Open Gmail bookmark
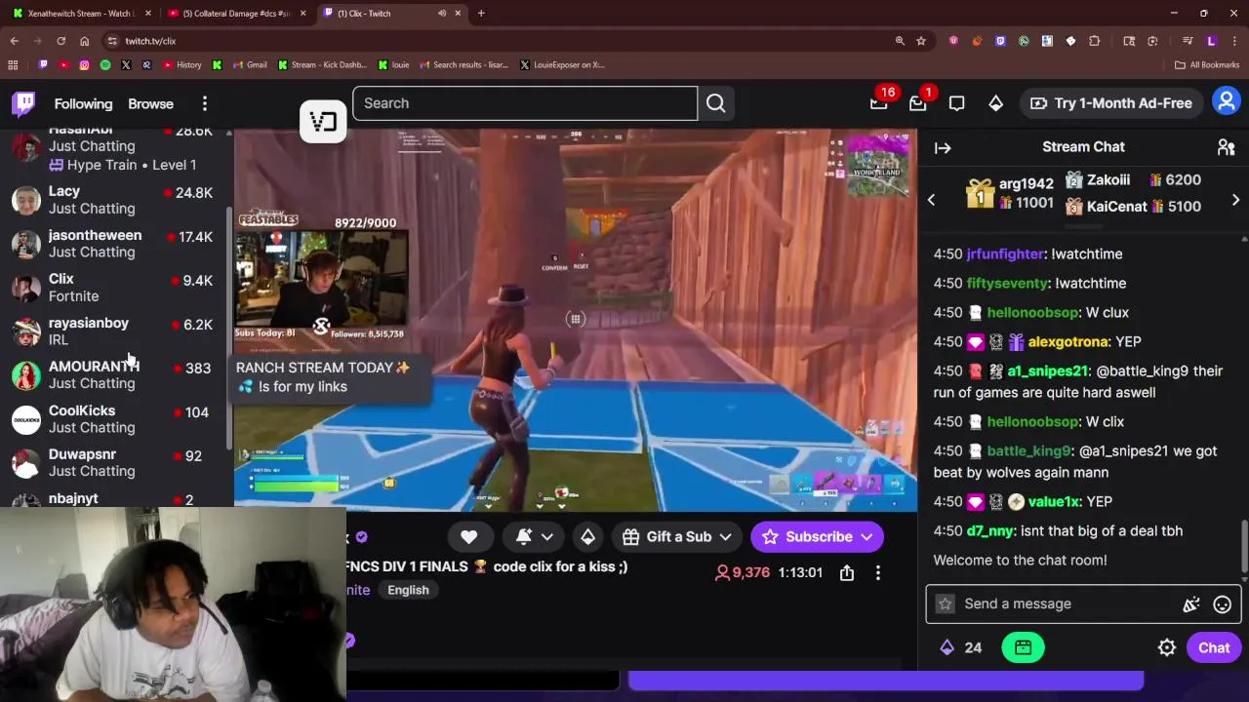The width and height of the screenshot is (1249, 702). [248, 65]
